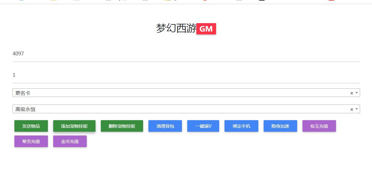This screenshot has width=372, height=194.
Task: Click the 仙玉充值 purple button
Action: point(319,126)
